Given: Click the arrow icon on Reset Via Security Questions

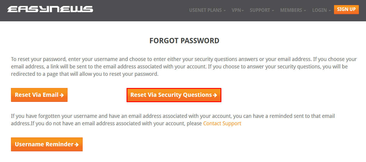Looking at the screenshot, I should point(215,95).
